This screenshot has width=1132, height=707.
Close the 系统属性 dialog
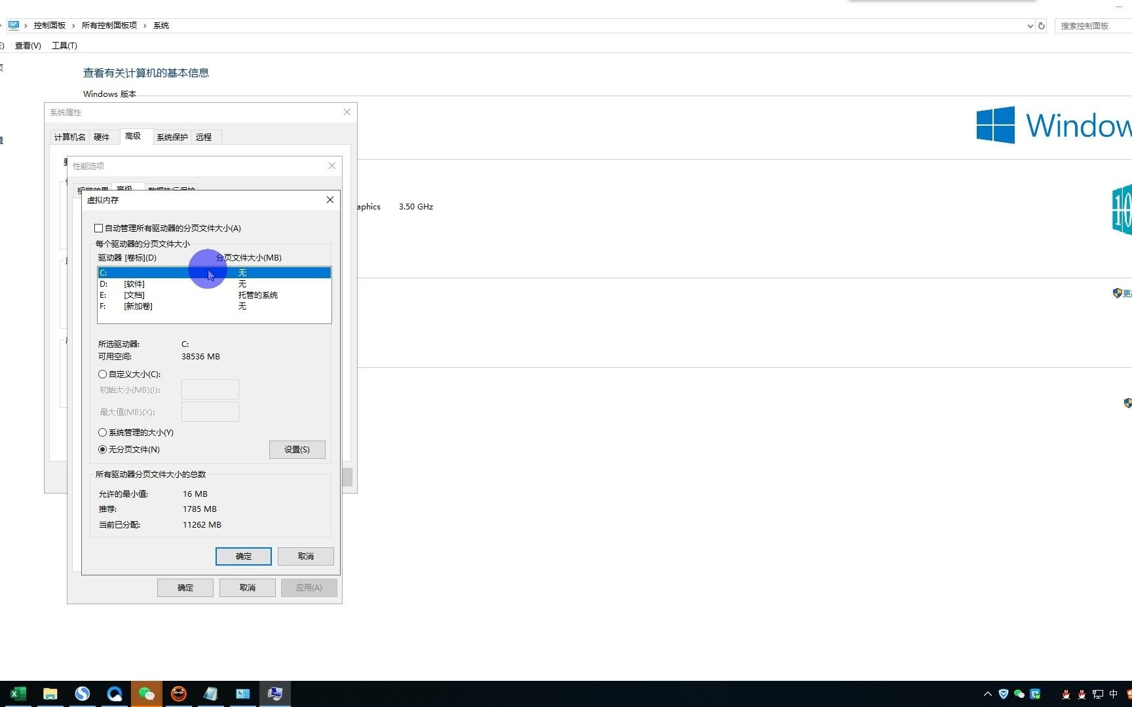(347, 112)
